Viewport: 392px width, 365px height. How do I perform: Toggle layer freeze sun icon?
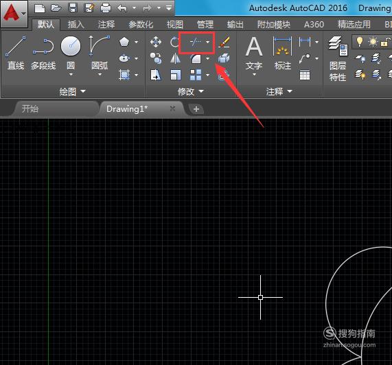pyautogui.click(x=373, y=41)
